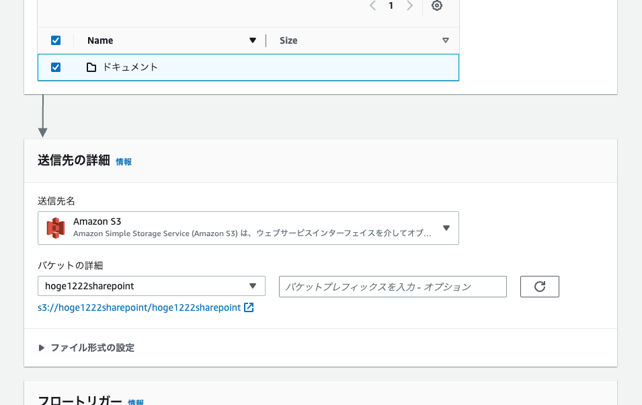
Task: Click the external link icon after the s3 URL
Action: pyautogui.click(x=247, y=307)
